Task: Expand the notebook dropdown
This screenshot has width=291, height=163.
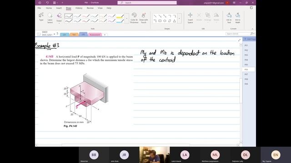Action: click(54, 34)
